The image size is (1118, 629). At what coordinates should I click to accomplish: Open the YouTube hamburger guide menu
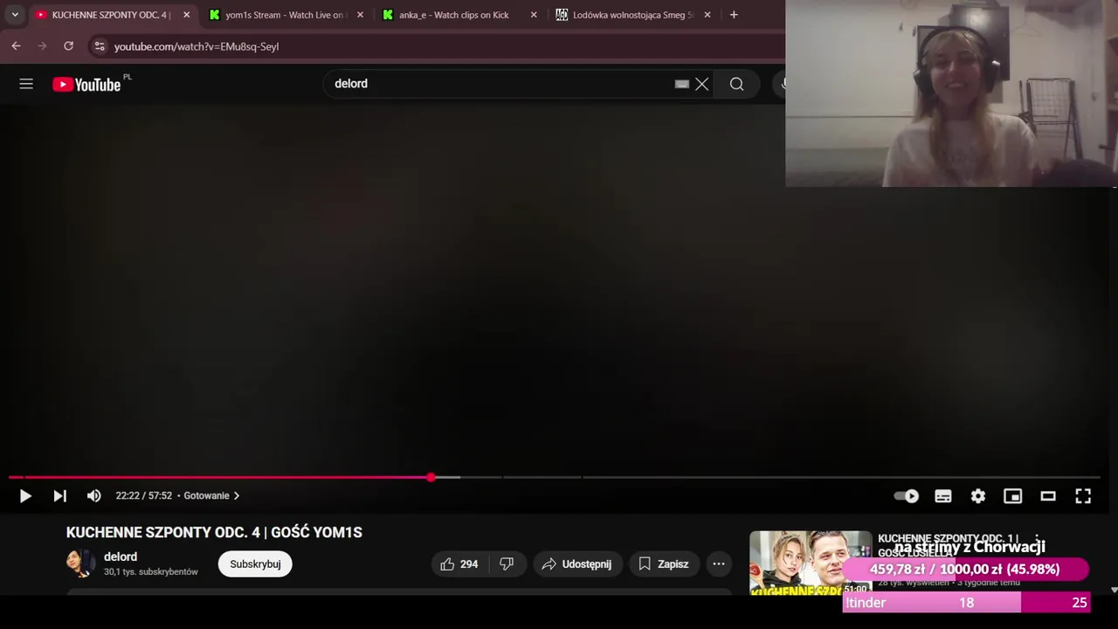tap(26, 84)
